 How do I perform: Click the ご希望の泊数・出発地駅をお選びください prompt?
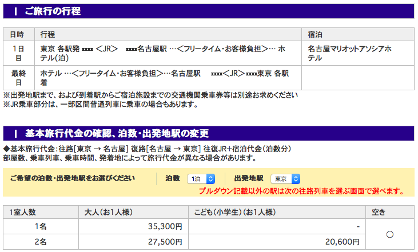click(x=73, y=178)
